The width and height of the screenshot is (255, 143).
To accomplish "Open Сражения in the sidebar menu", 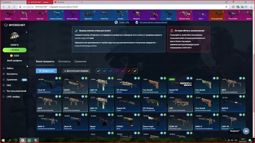I will pyautogui.click(x=12, y=79).
